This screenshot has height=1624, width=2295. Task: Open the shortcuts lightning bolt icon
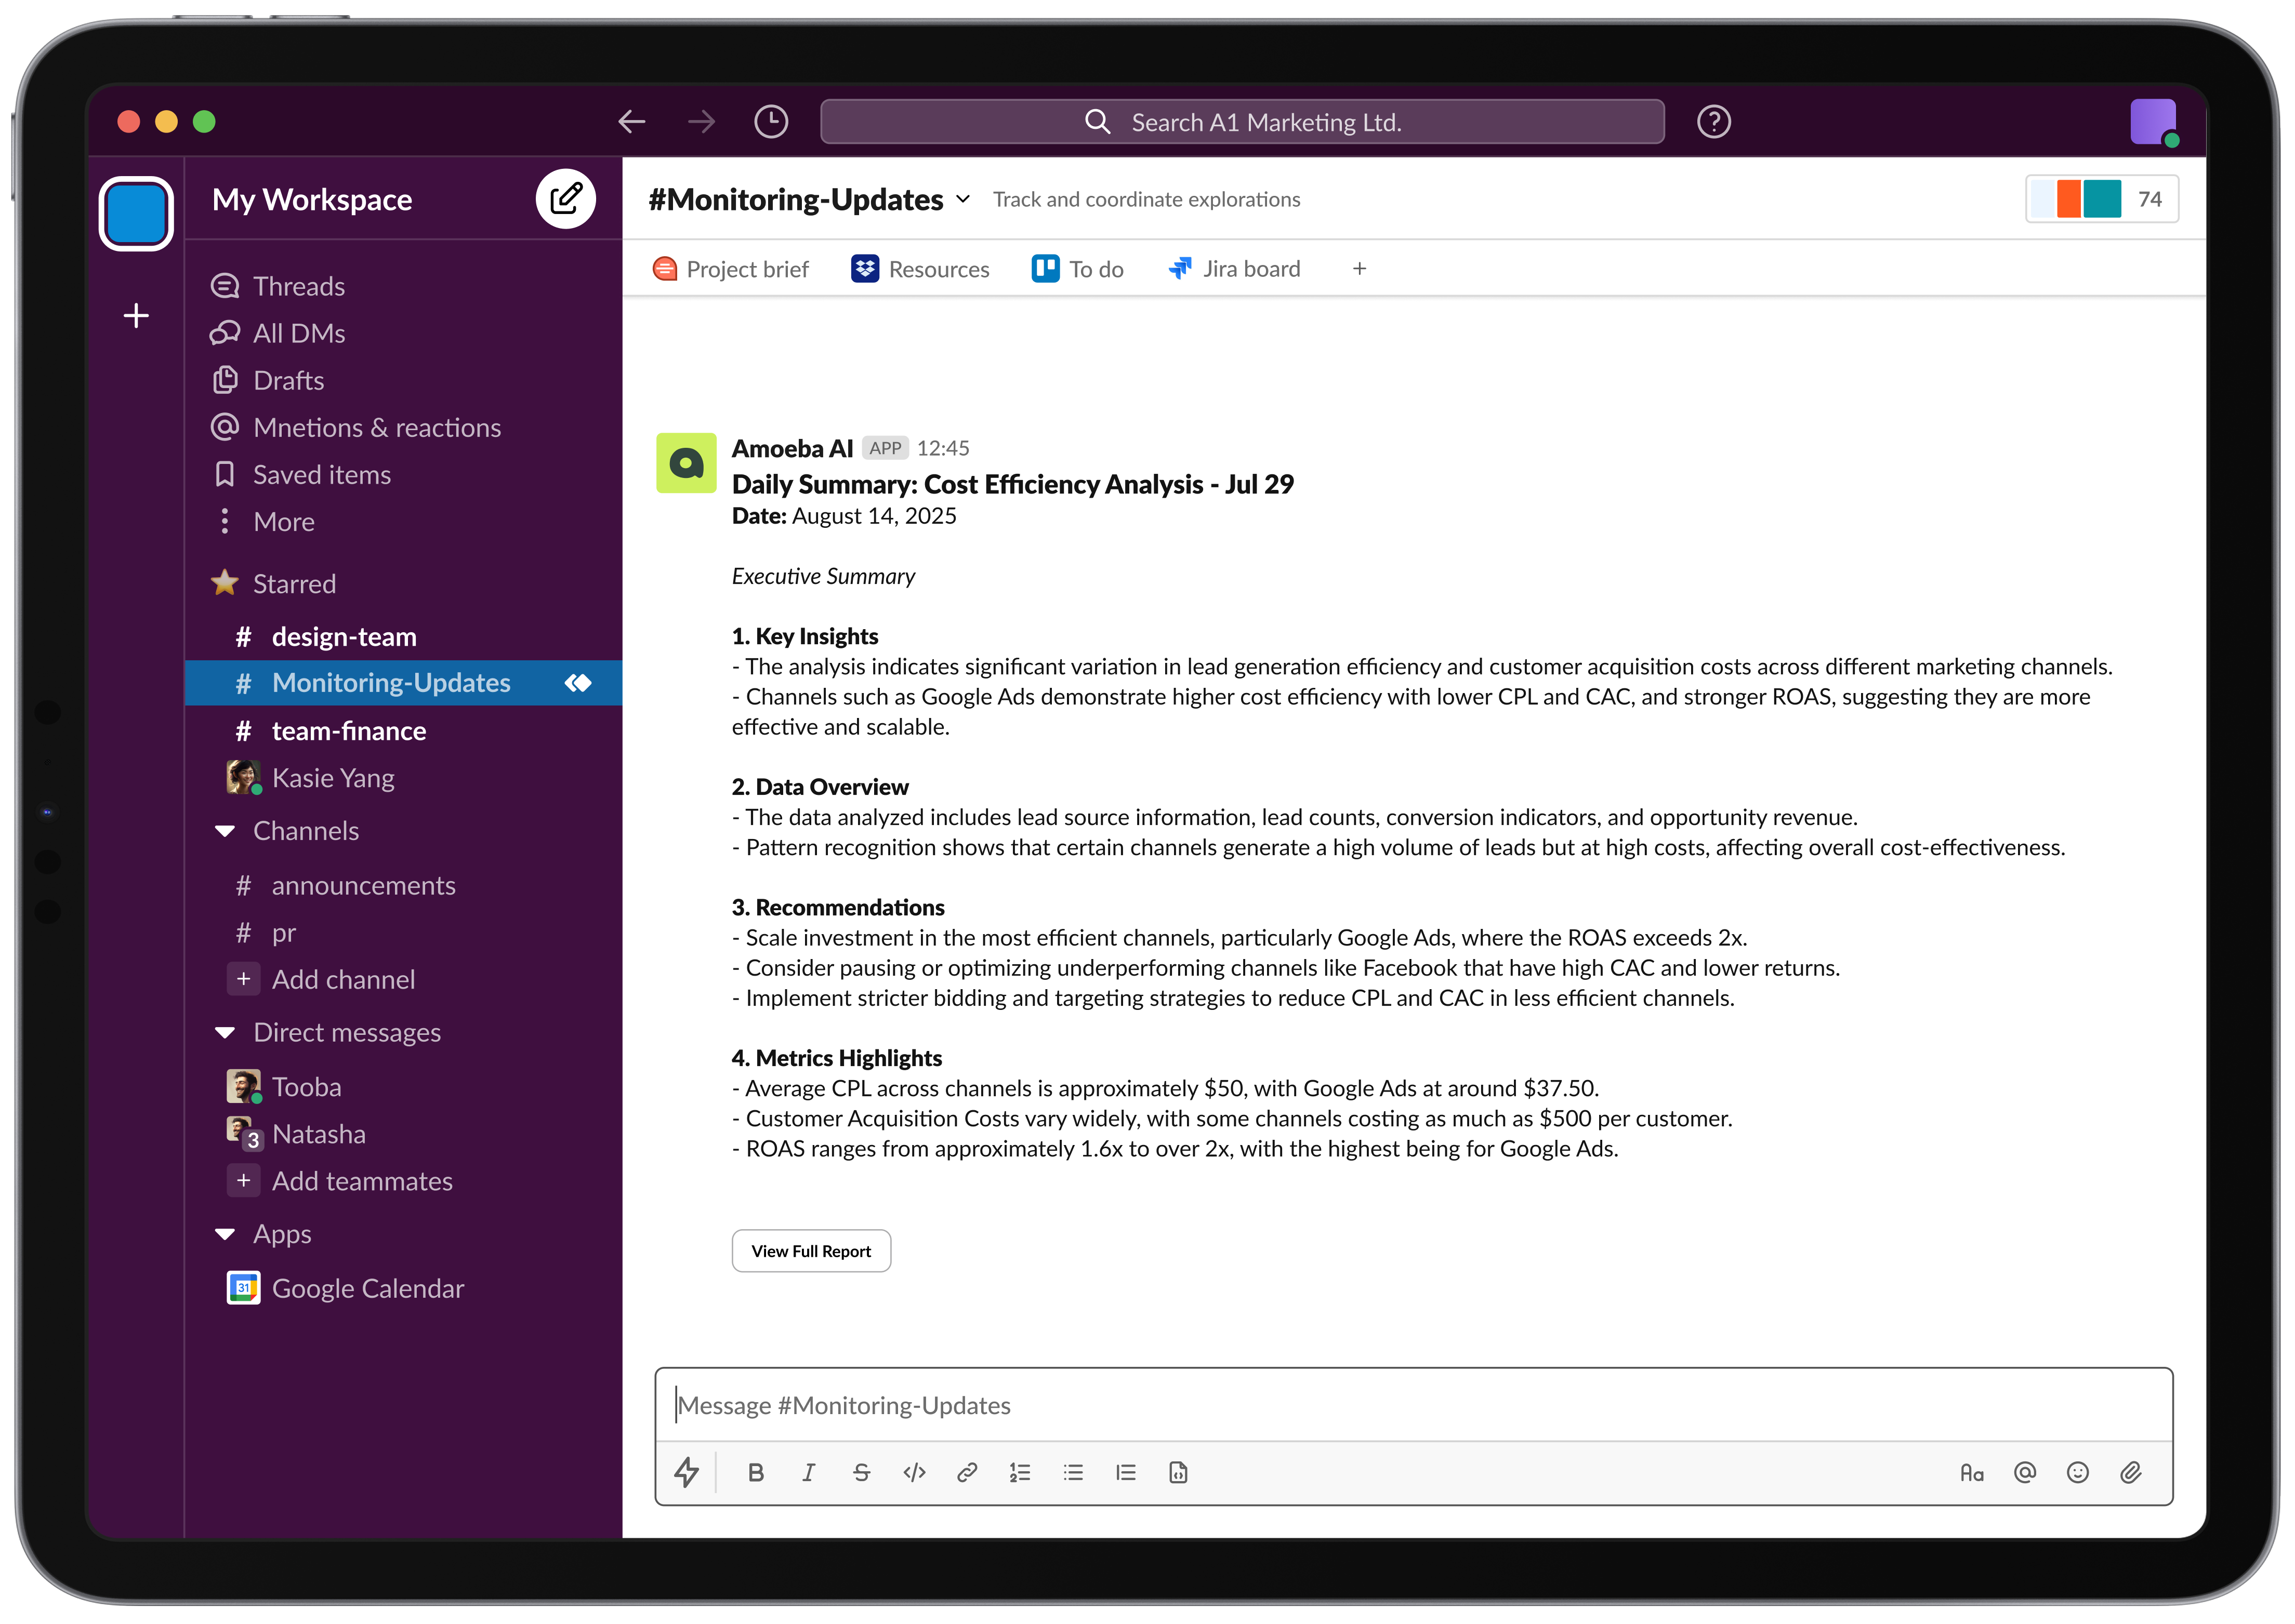coord(687,1472)
